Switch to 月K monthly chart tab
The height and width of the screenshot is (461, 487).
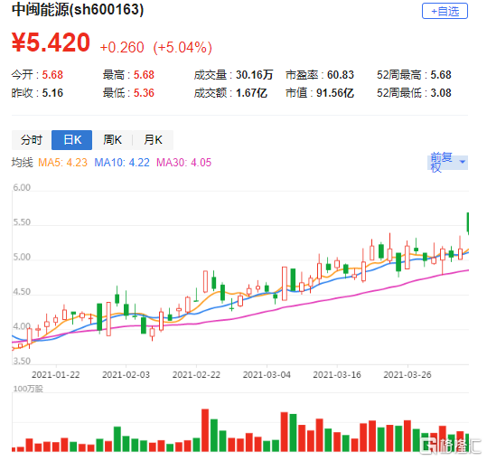[x=153, y=140]
